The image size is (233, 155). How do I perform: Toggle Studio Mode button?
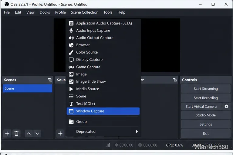point(206,115)
